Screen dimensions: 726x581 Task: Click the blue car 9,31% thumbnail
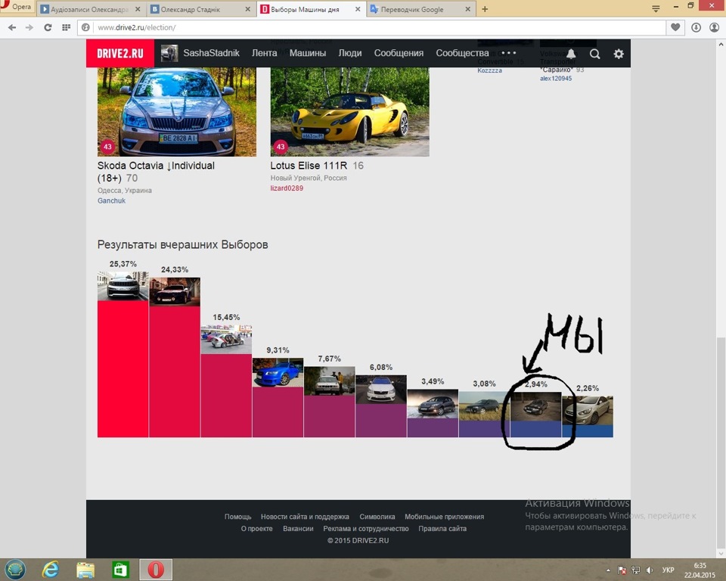pos(278,372)
